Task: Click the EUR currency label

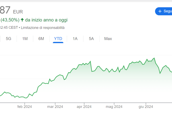Action: point(18,12)
